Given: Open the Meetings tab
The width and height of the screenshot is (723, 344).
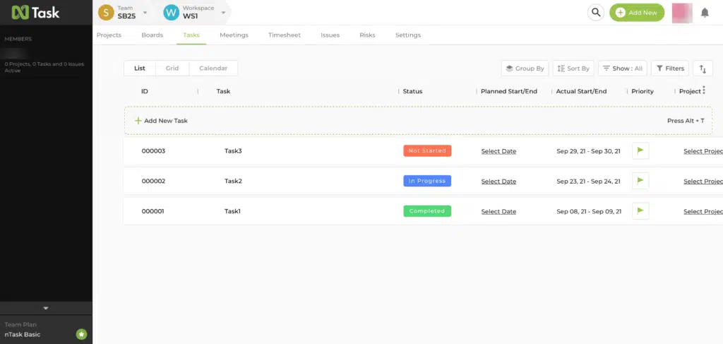Looking at the screenshot, I should click(x=234, y=35).
